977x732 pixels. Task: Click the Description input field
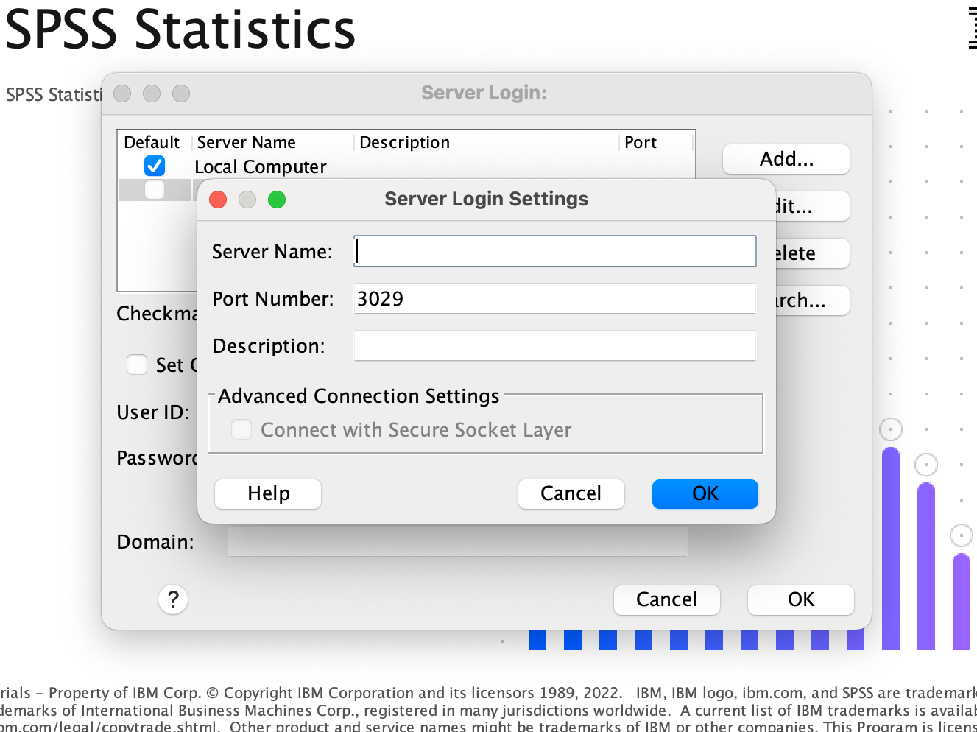pos(554,345)
